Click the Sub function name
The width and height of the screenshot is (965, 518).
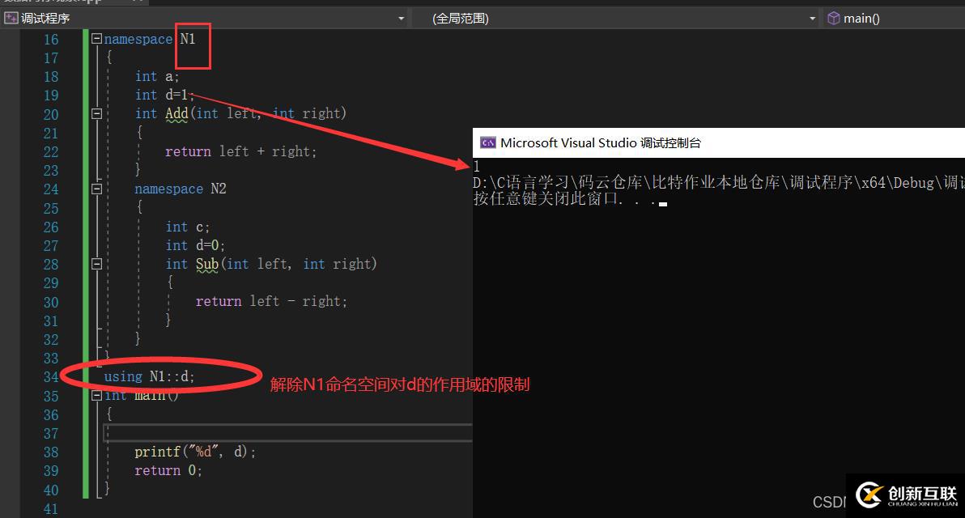(x=207, y=264)
